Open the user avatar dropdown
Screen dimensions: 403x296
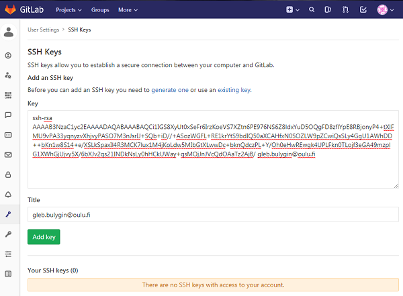point(385,10)
